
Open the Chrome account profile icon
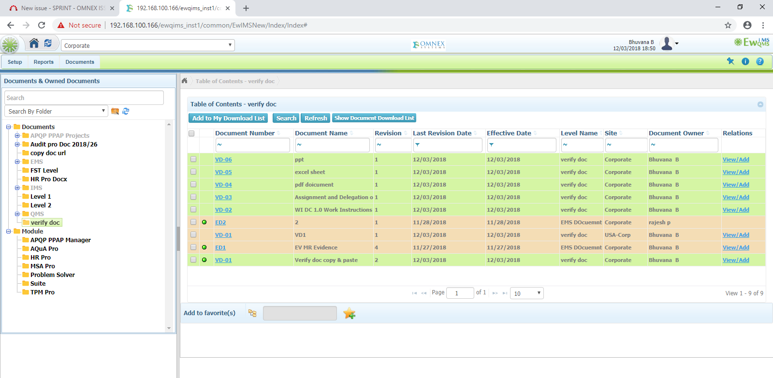747,25
